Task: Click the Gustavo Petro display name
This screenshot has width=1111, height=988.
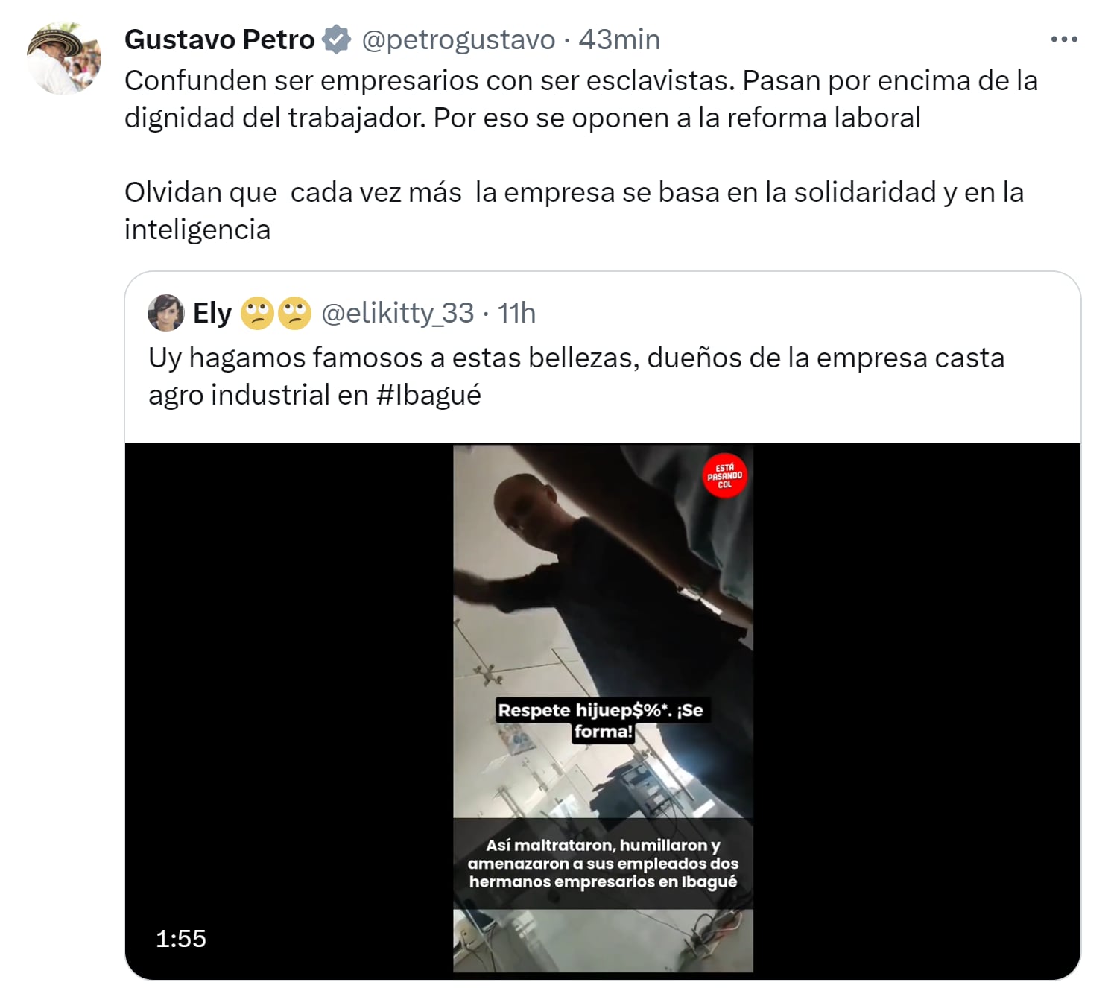Action: pos(220,39)
